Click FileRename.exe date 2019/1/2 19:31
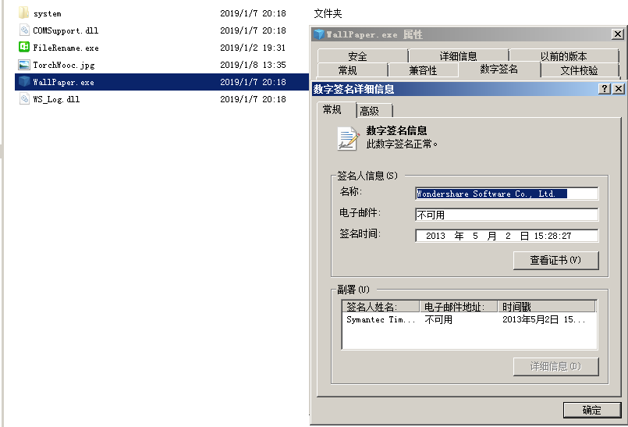This screenshot has width=628, height=427. [253, 48]
